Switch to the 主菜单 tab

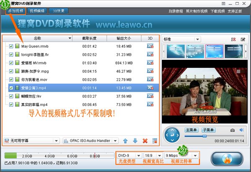[x=192, y=130]
